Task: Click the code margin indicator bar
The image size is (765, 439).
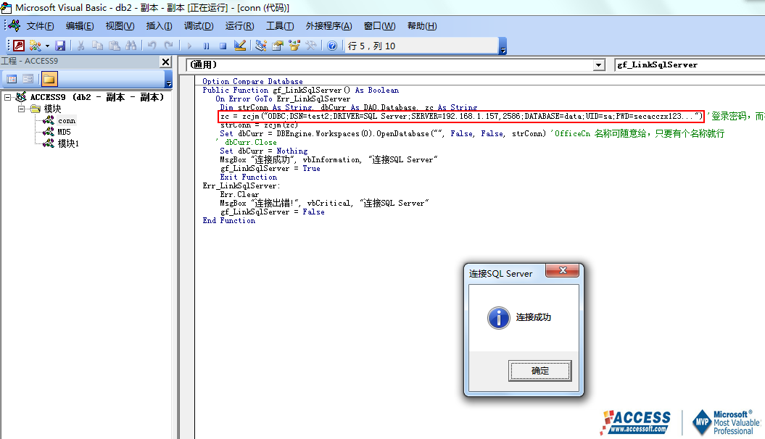Action: (x=187, y=256)
